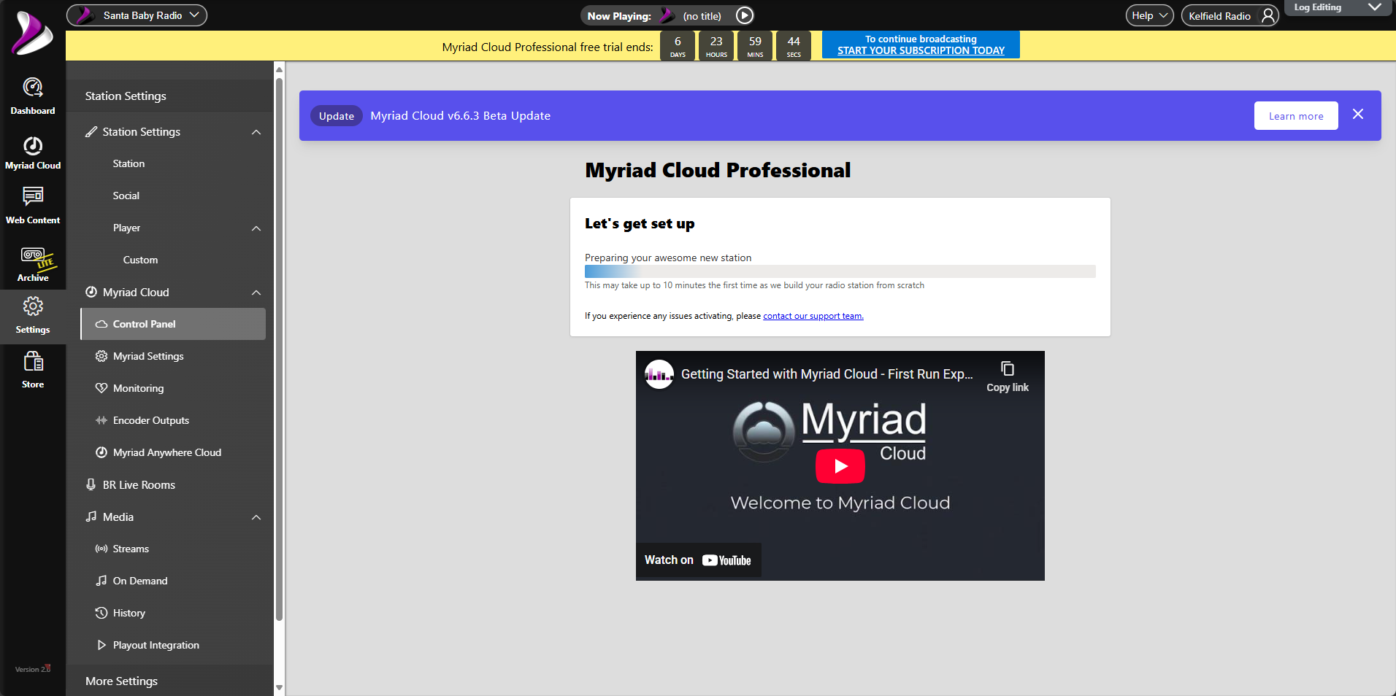
Task: Open the Help dropdown menu
Action: (x=1149, y=16)
